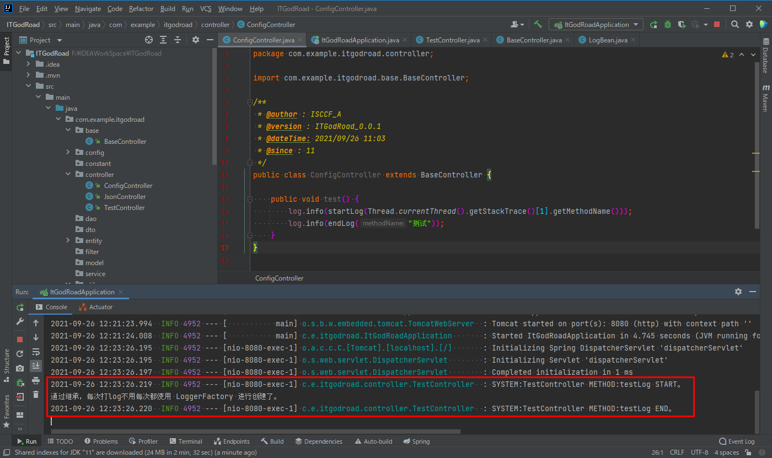Print console output with the printer icon
This screenshot has width=772, height=458.
point(36,380)
